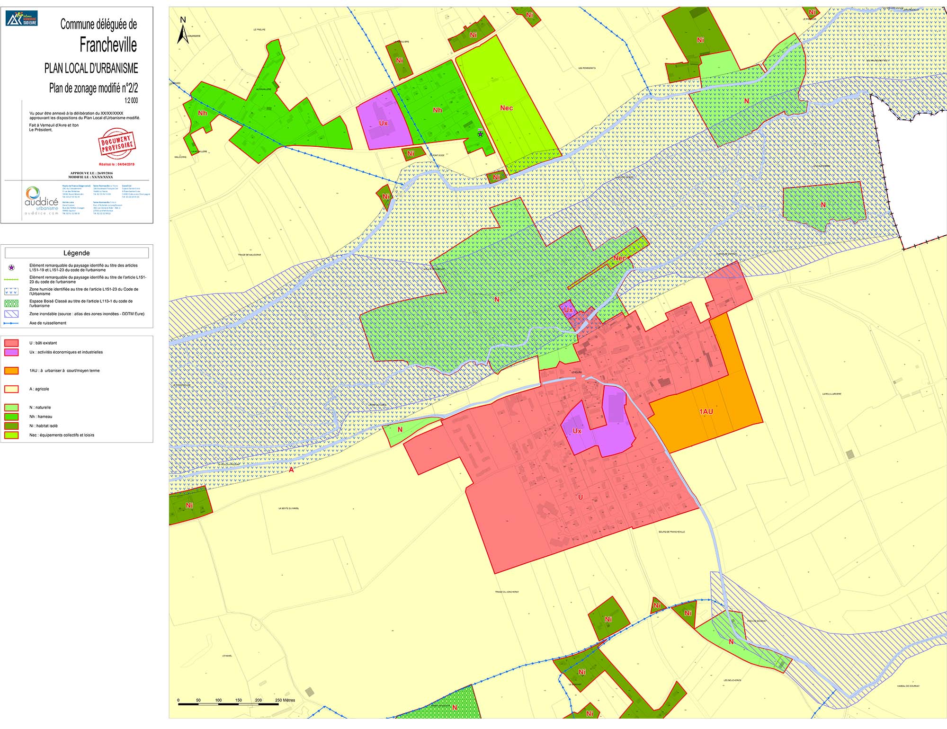Click the Auddicé urbanisme logo
Screen dimensions: 947x729
41,201
